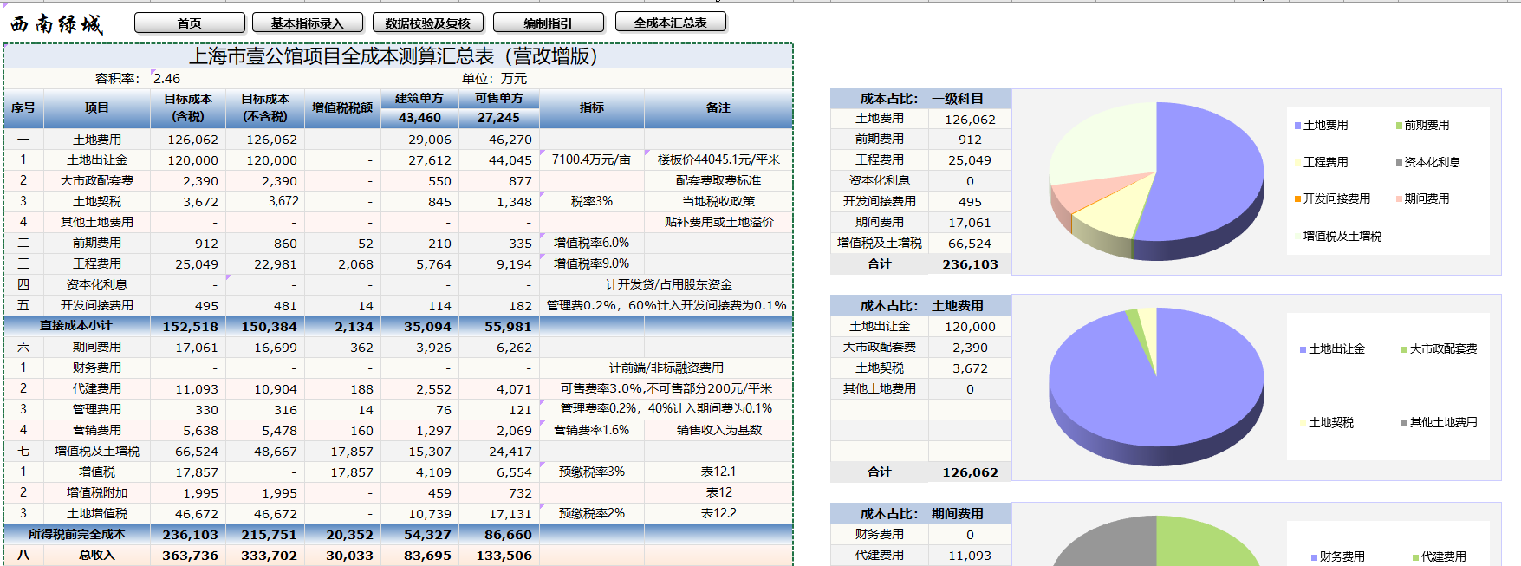The image size is (1521, 566).
Task: Click the 土地增值税 row label
Action: click(97, 514)
